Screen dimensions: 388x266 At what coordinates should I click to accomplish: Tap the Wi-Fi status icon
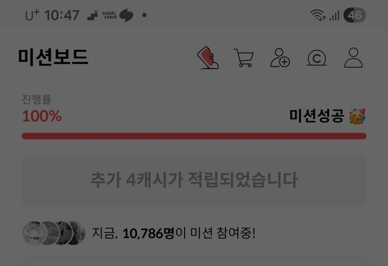pos(318,15)
